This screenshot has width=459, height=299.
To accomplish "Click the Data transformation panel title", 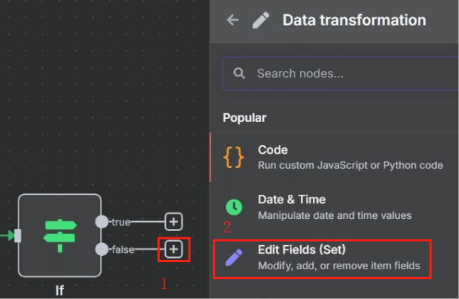I will 354,20.
